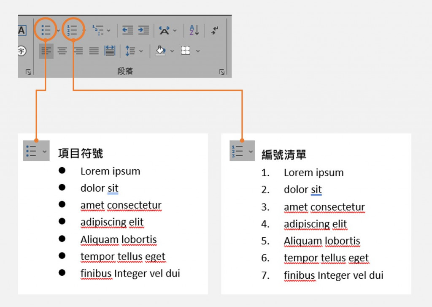Open the Borders dropdown arrow
432x307 pixels.
point(198,51)
